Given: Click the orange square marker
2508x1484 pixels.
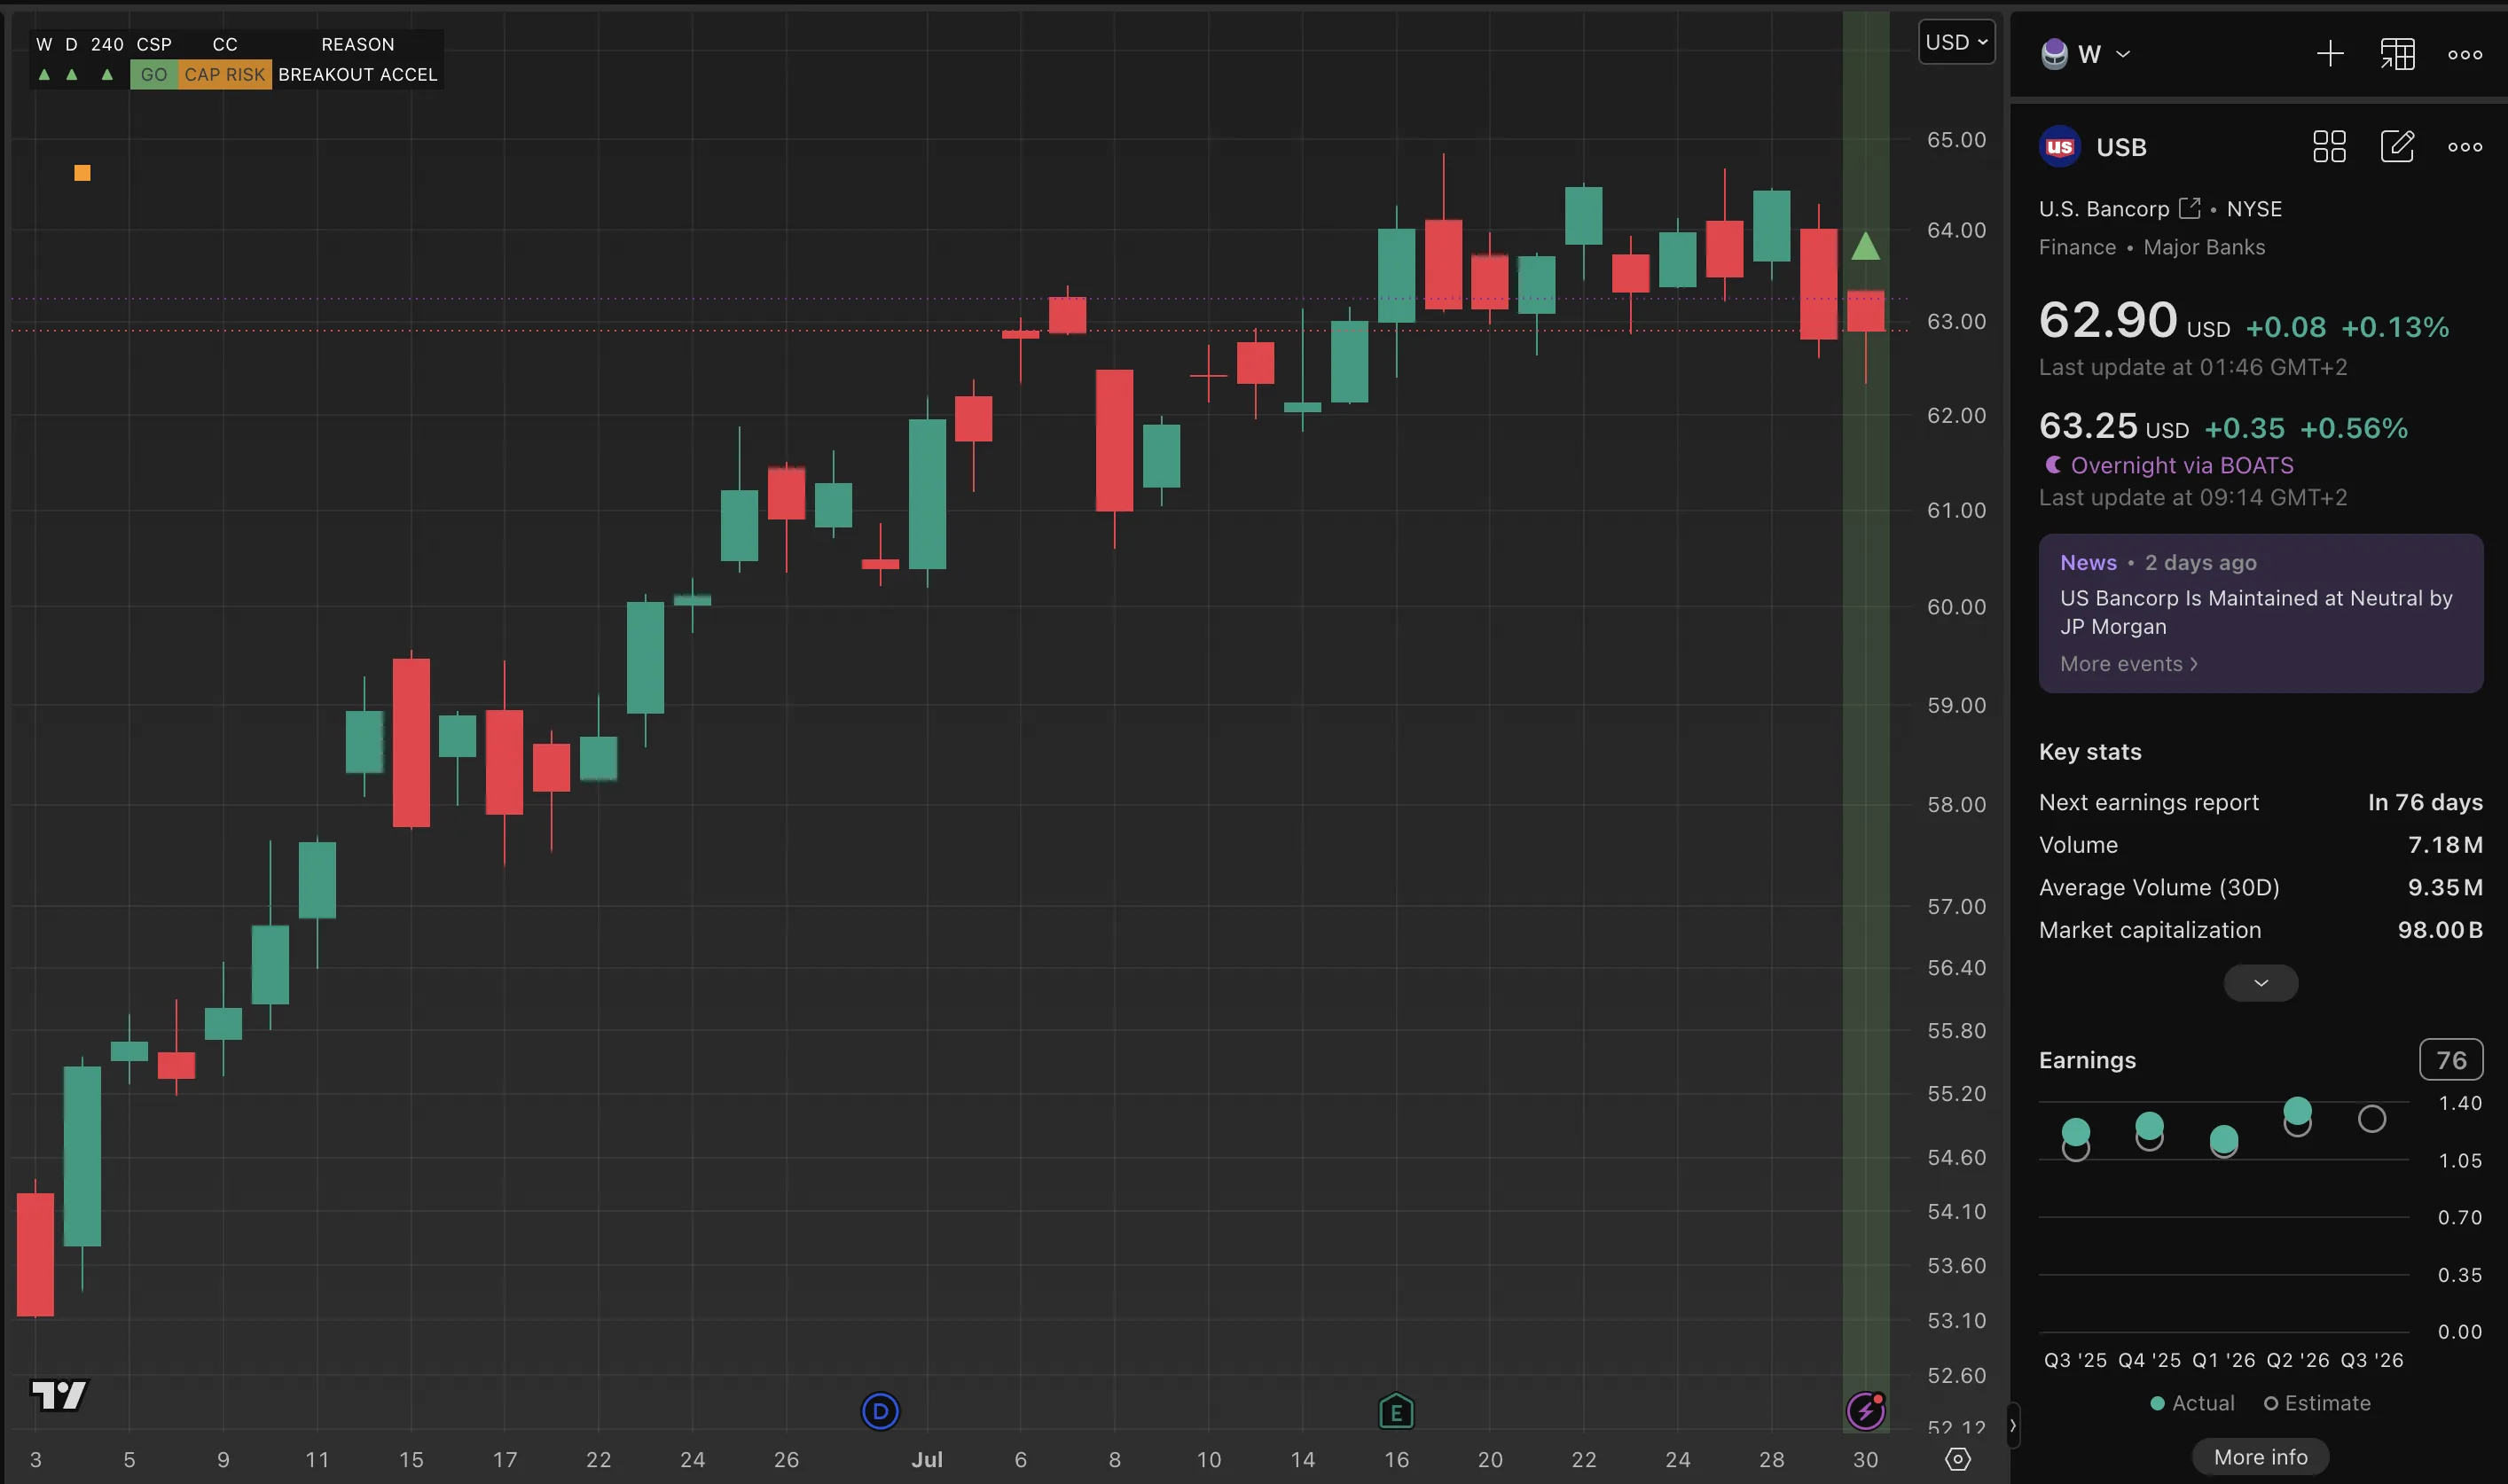Looking at the screenshot, I should point(82,173).
